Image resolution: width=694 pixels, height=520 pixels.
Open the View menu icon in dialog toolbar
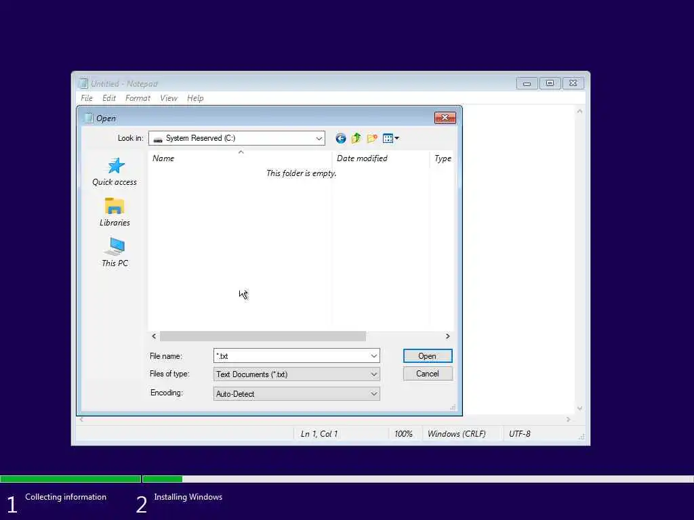pyautogui.click(x=390, y=138)
